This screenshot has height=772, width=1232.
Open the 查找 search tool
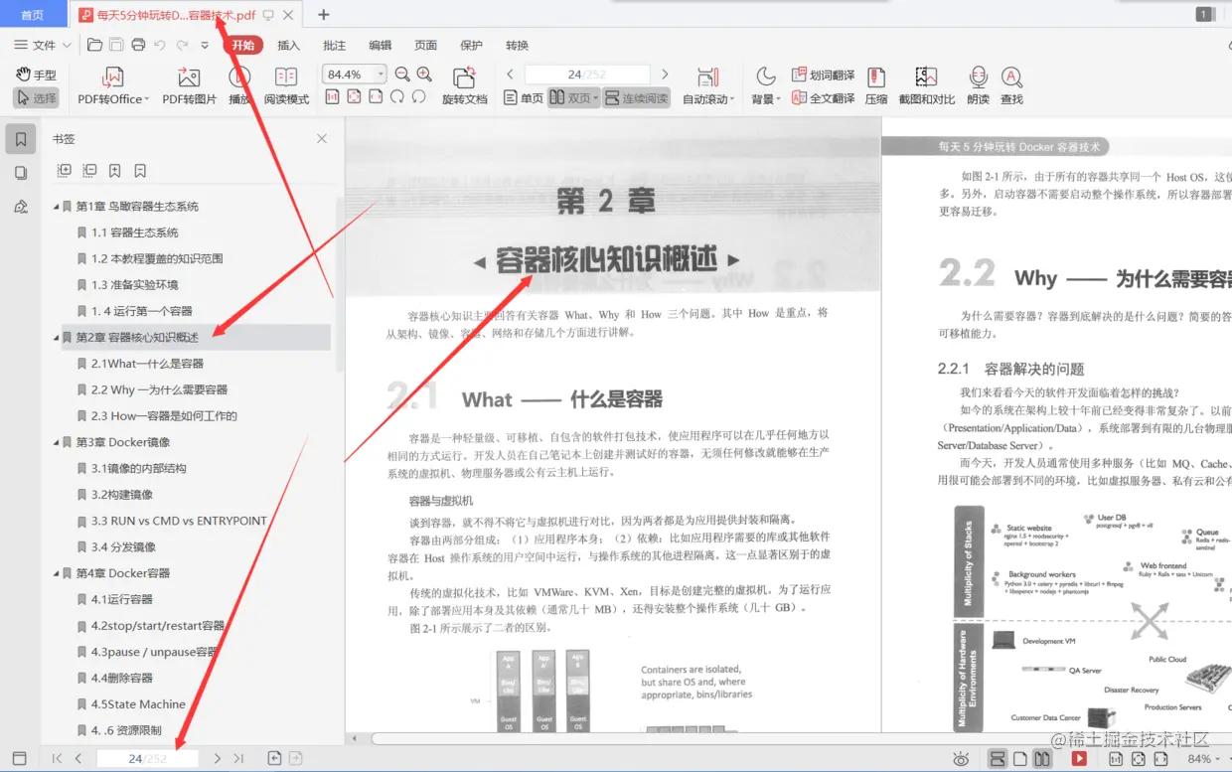click(x=1011, y=86)
